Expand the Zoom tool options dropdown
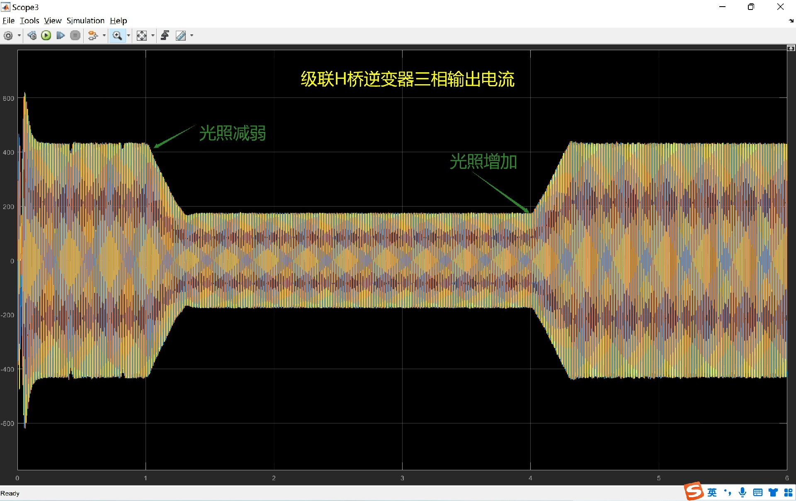 pos(129,36)
